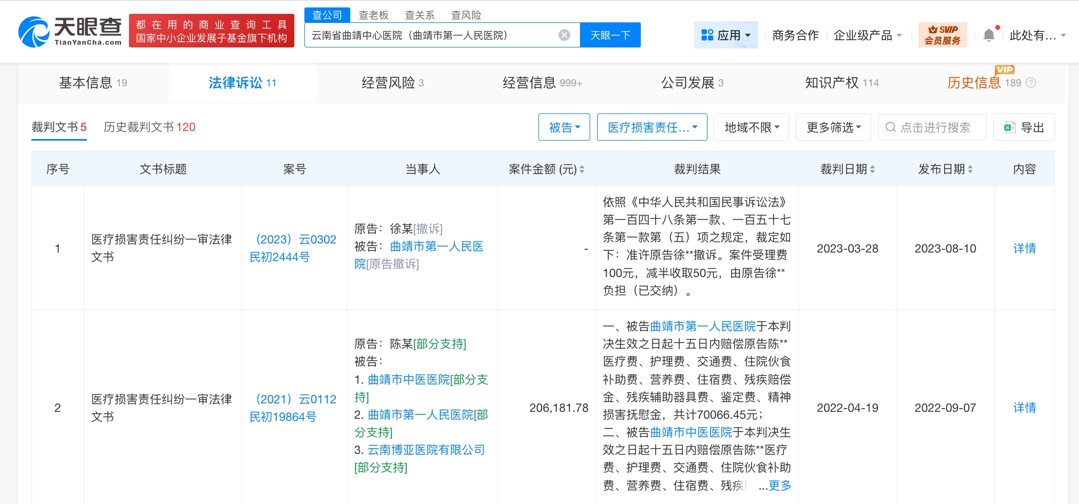Switch to the 经营风险 tab
The height and width of the screenshot is (504, 1079).
click(392, 83)
